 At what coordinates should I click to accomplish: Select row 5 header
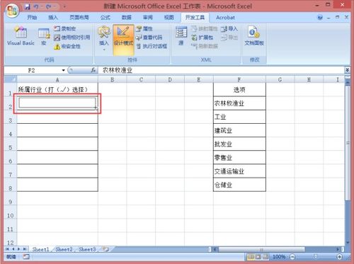click(11, 144)
